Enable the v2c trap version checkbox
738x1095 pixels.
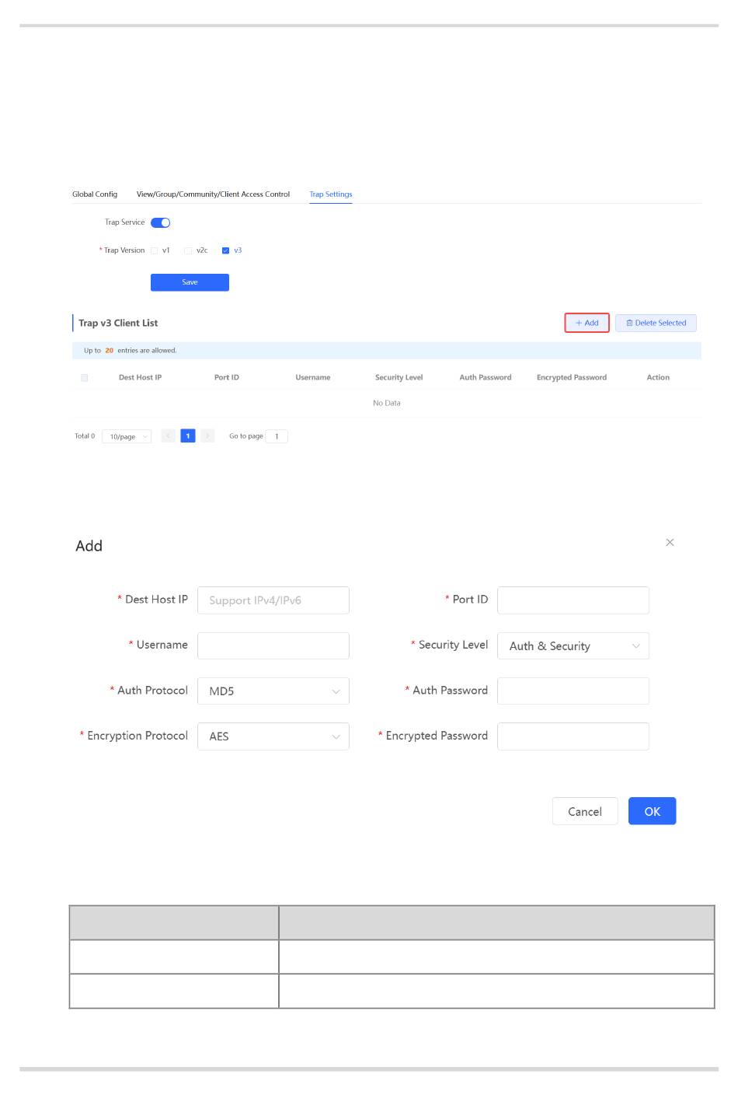188,250
